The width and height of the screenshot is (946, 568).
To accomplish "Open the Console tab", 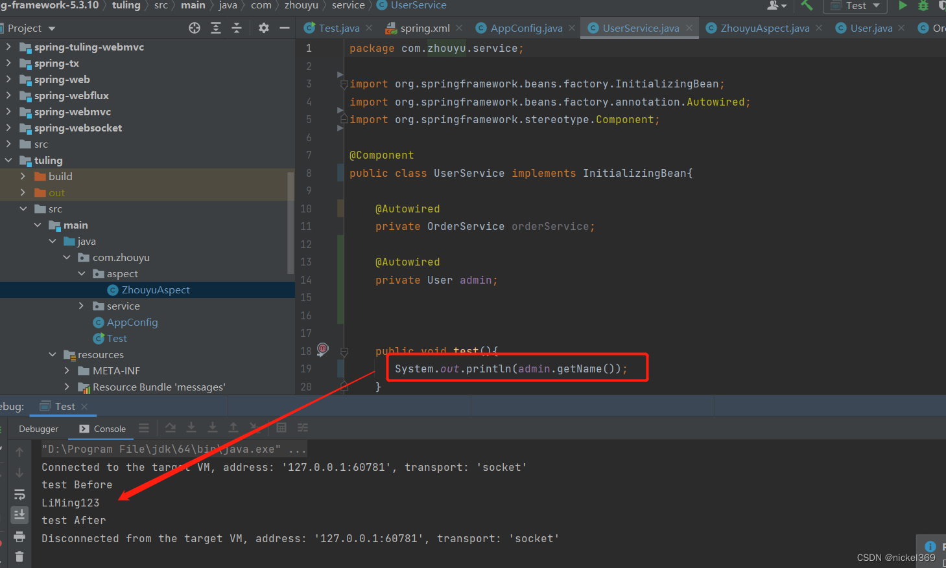I will pyautogui.click(x=102, y=429).
